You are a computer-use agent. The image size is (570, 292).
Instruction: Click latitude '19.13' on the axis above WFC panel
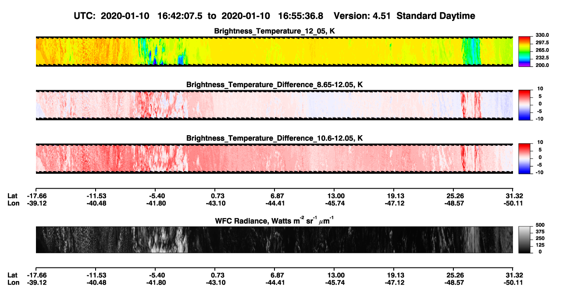tap(393, 196)
